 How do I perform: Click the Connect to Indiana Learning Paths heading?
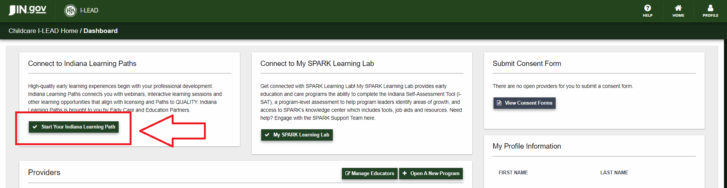click(82, 64)
